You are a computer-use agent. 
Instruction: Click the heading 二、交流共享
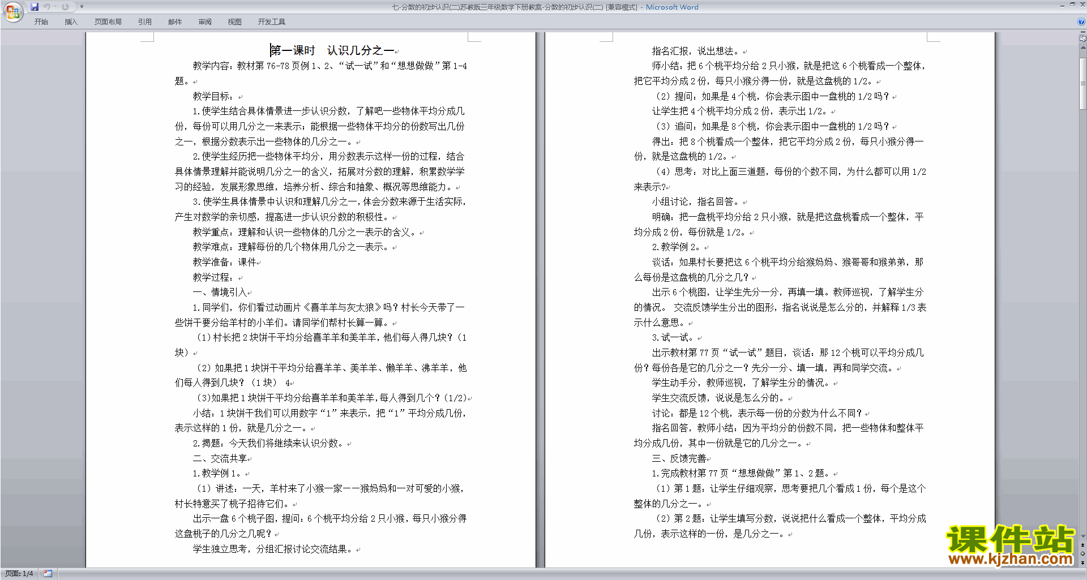tap(220, 458)
